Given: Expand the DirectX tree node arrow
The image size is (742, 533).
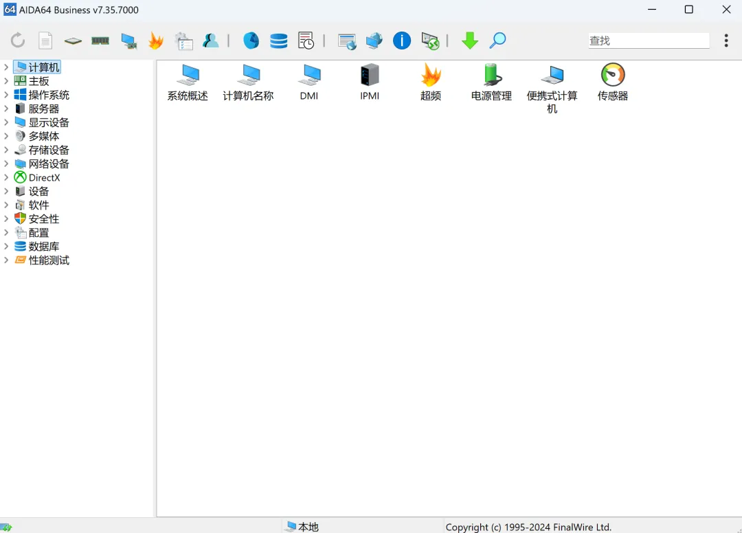Looking at the screenshot, I should (6, 177).
